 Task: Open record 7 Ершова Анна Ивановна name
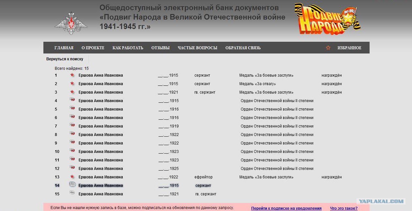point(101,126)
